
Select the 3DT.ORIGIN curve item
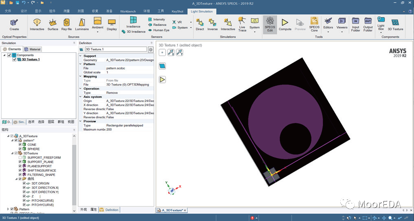point(40,183)
